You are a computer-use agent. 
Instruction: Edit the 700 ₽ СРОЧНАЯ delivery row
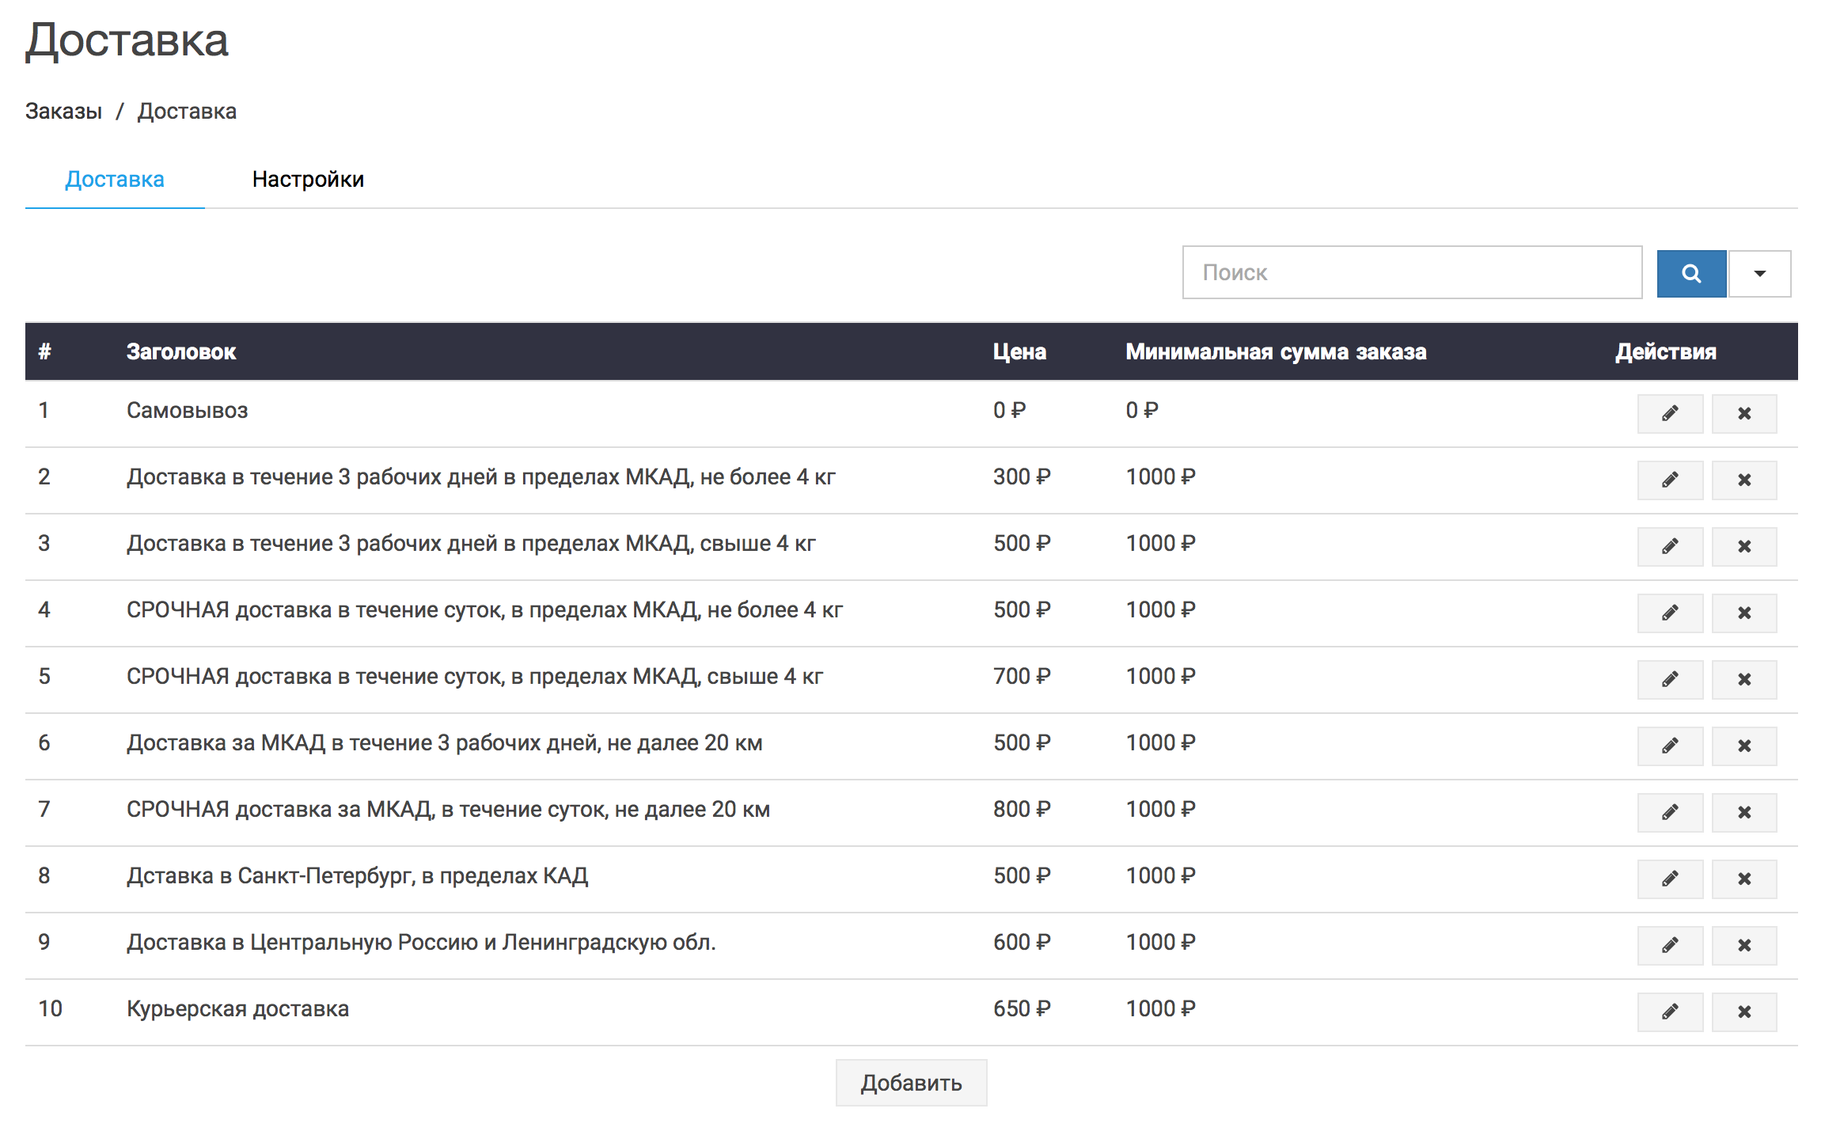tap(1669, 679)
